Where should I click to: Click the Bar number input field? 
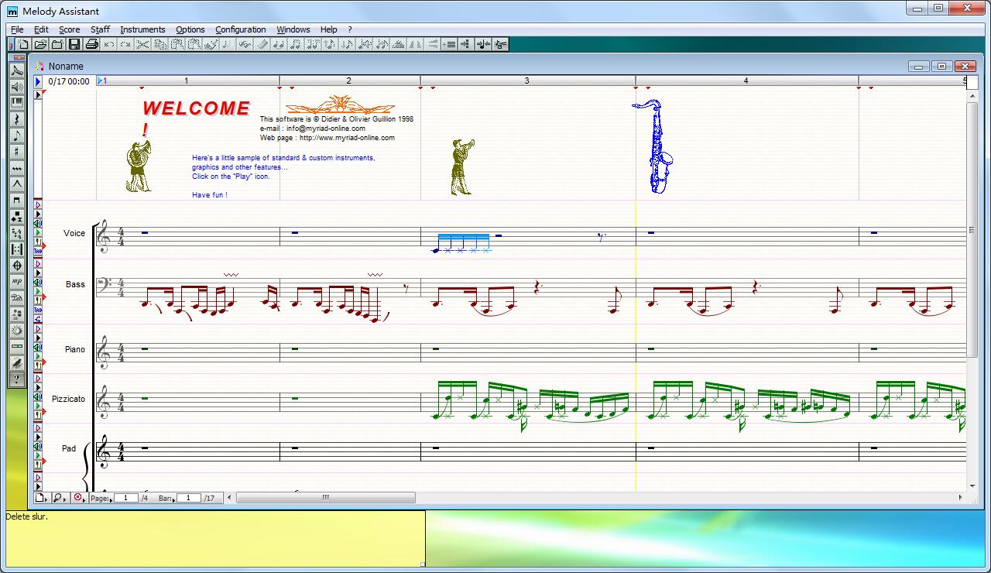(x=187, y=499)
